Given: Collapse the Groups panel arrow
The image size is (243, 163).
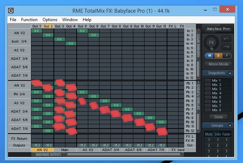Looking at the screenshot, I should coord(230,125).
